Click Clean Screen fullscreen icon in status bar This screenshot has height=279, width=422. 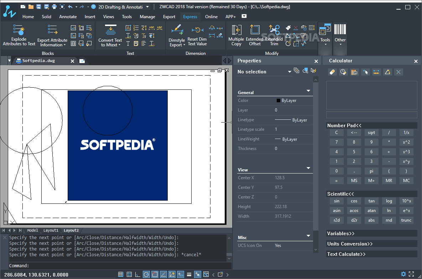412,274
